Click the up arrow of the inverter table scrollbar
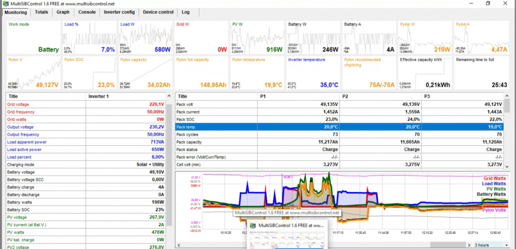This screenshot has height=249, width=516. pos(169,96)
